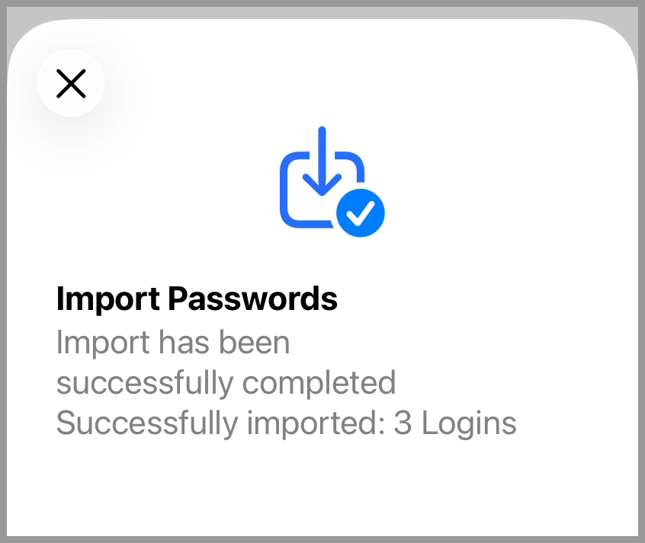Select the "Successfully imported: 3 Logins" line
The height and width of the screenshot is (543, 645).
[x=287, y=423]
